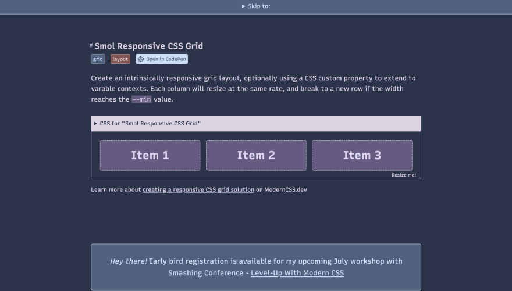Select the "layout" tag
Screen dimensions: 512x291
pyautogui.click(x=120, y=59)
